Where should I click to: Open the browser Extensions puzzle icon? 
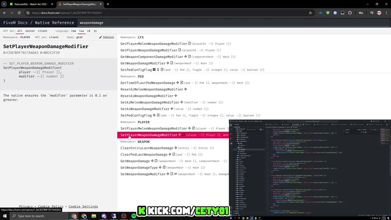(x=350, y=13)
